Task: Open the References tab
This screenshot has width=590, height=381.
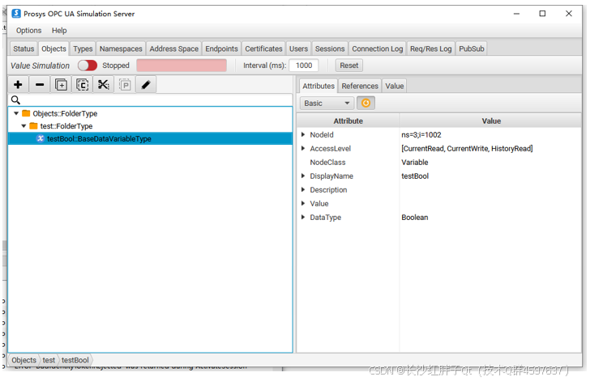Action: pos(360,86)
